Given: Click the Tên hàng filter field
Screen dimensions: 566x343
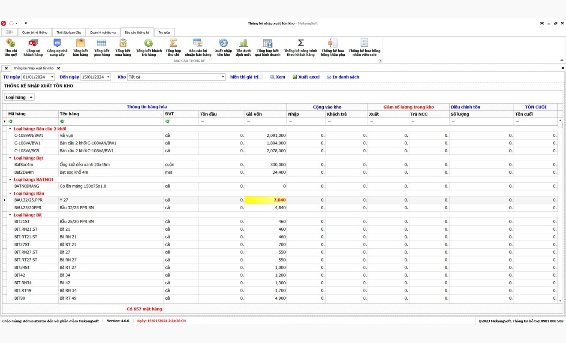Looking at the screenshot, I should click(x=111, y=122).
